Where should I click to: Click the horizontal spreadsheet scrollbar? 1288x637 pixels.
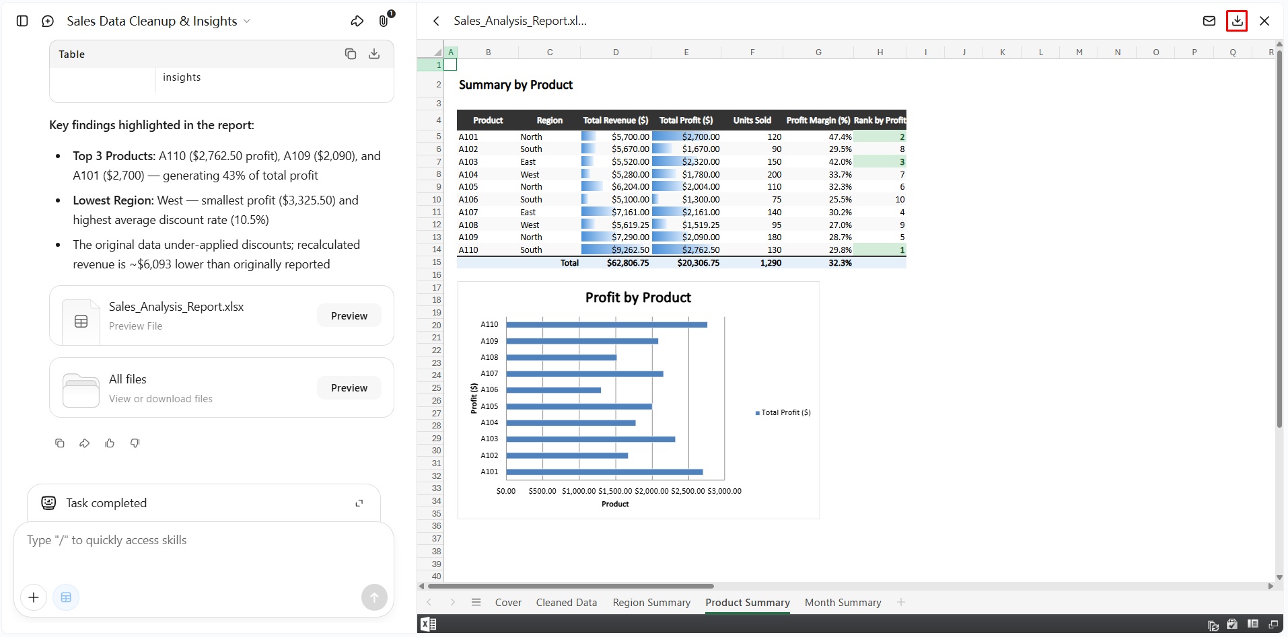(x=571, y=586)
